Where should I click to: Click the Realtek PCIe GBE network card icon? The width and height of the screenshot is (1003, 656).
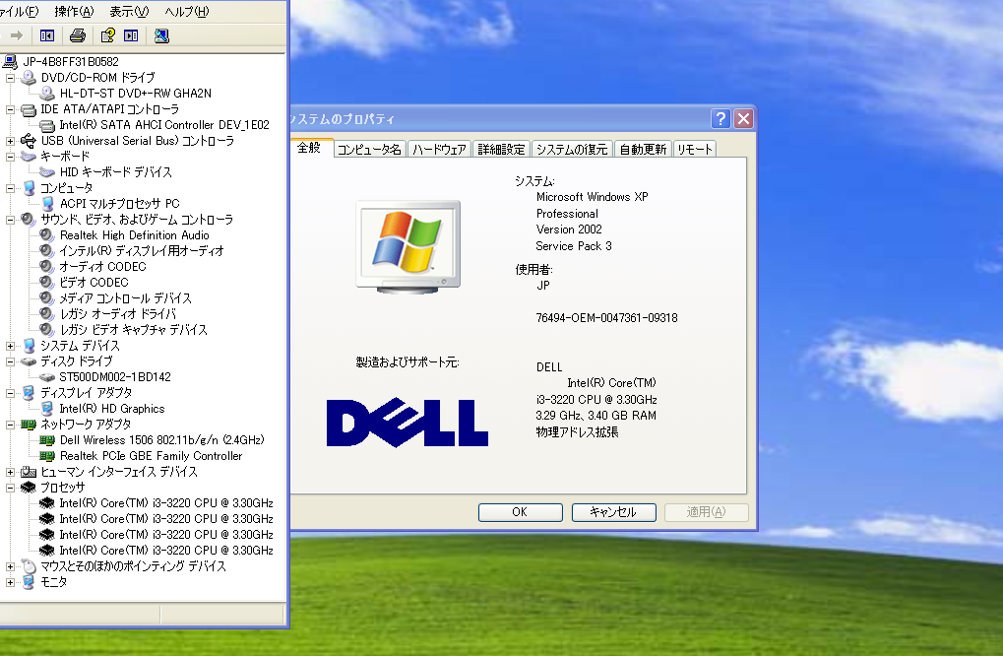(x=46, y=456)
